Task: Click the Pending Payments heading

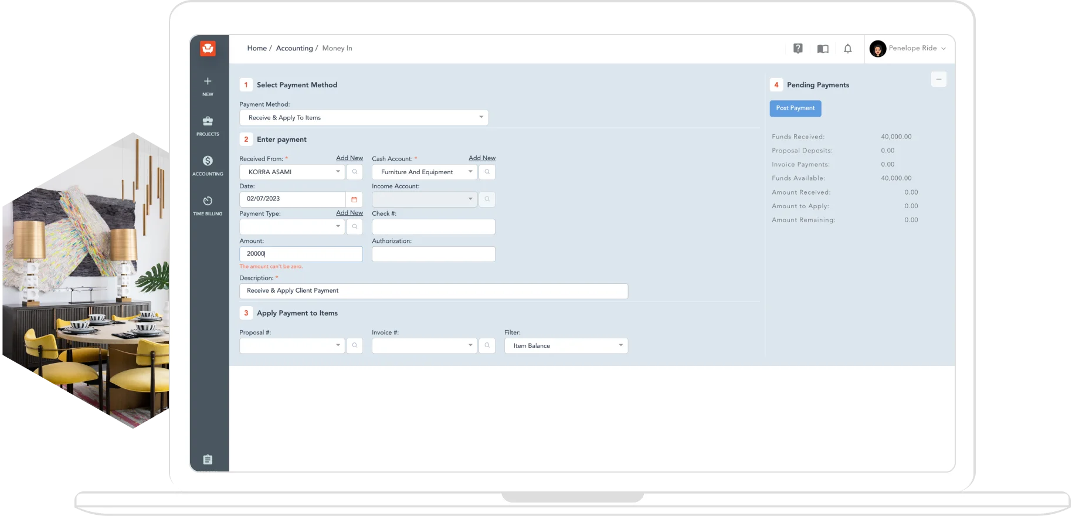Action: (x=818, y=85)
